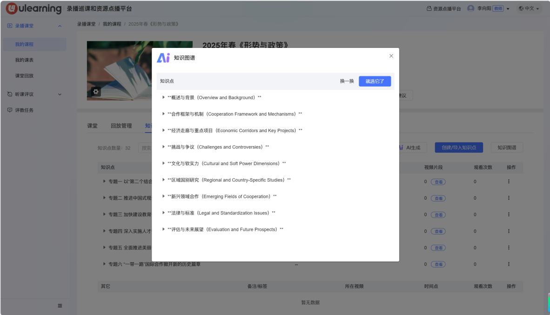Click 换一换 to refresh knowledge points
Viewport: 550px width, 315px height.
pos(347,81)
